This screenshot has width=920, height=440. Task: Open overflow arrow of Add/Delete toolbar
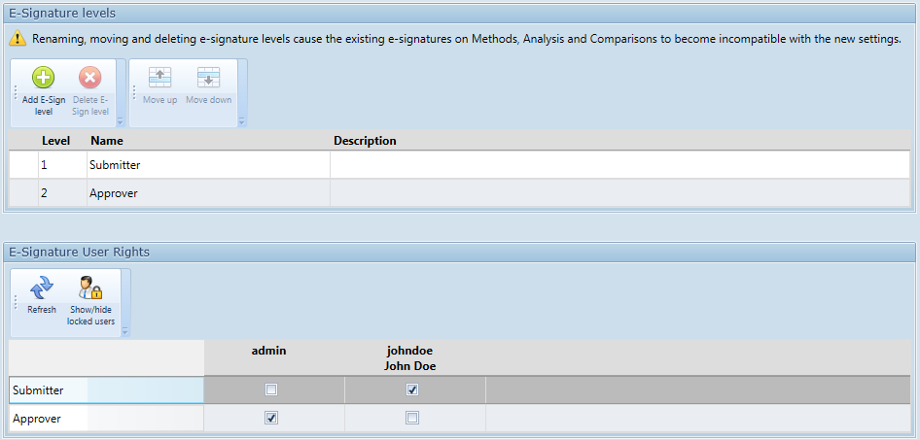click(x=121, y=121)
